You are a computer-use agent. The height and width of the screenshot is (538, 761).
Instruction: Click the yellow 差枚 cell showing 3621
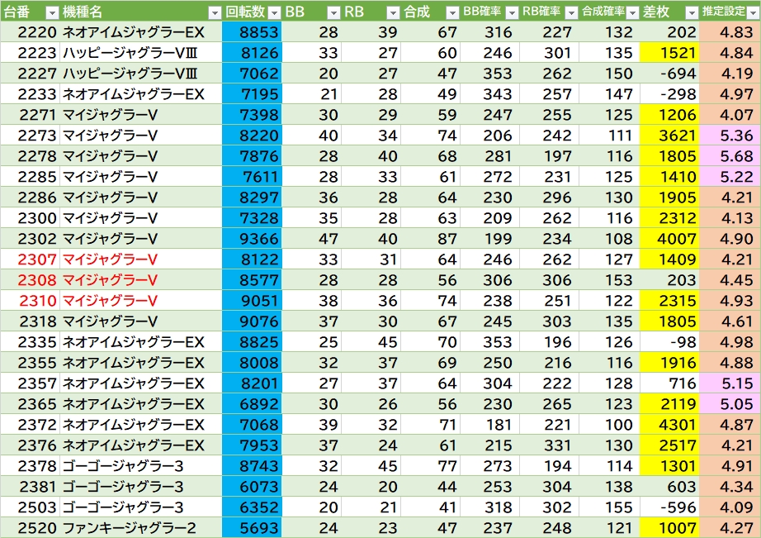669,135
